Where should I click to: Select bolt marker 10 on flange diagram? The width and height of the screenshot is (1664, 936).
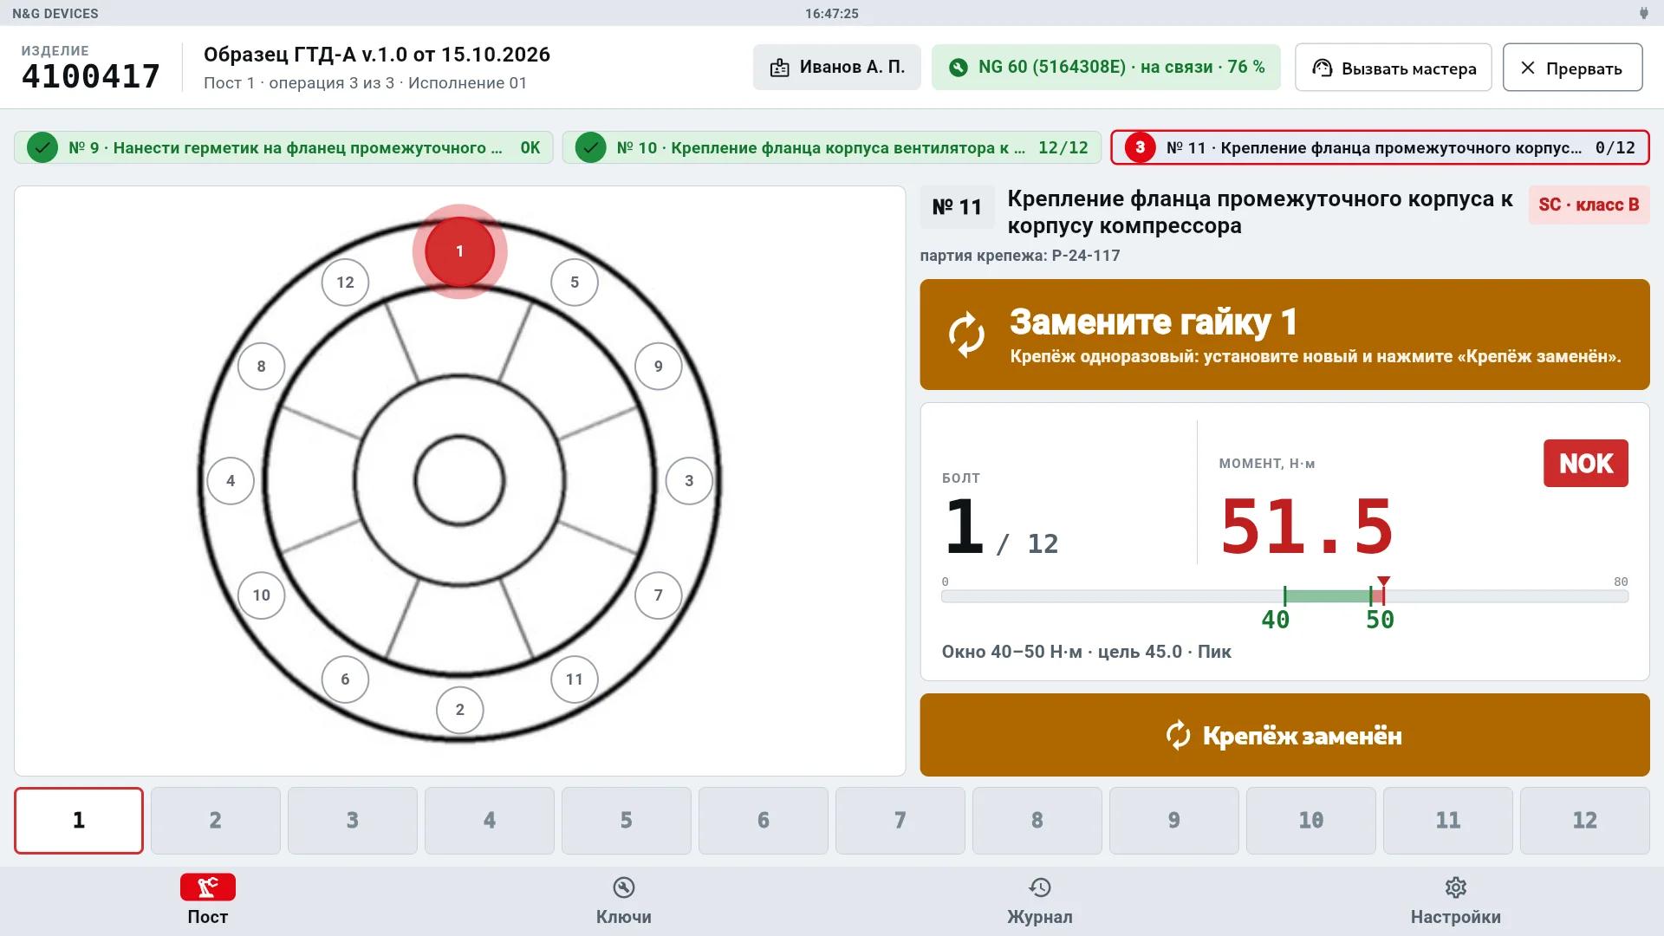pyautogui.click(x=261, y=595)
